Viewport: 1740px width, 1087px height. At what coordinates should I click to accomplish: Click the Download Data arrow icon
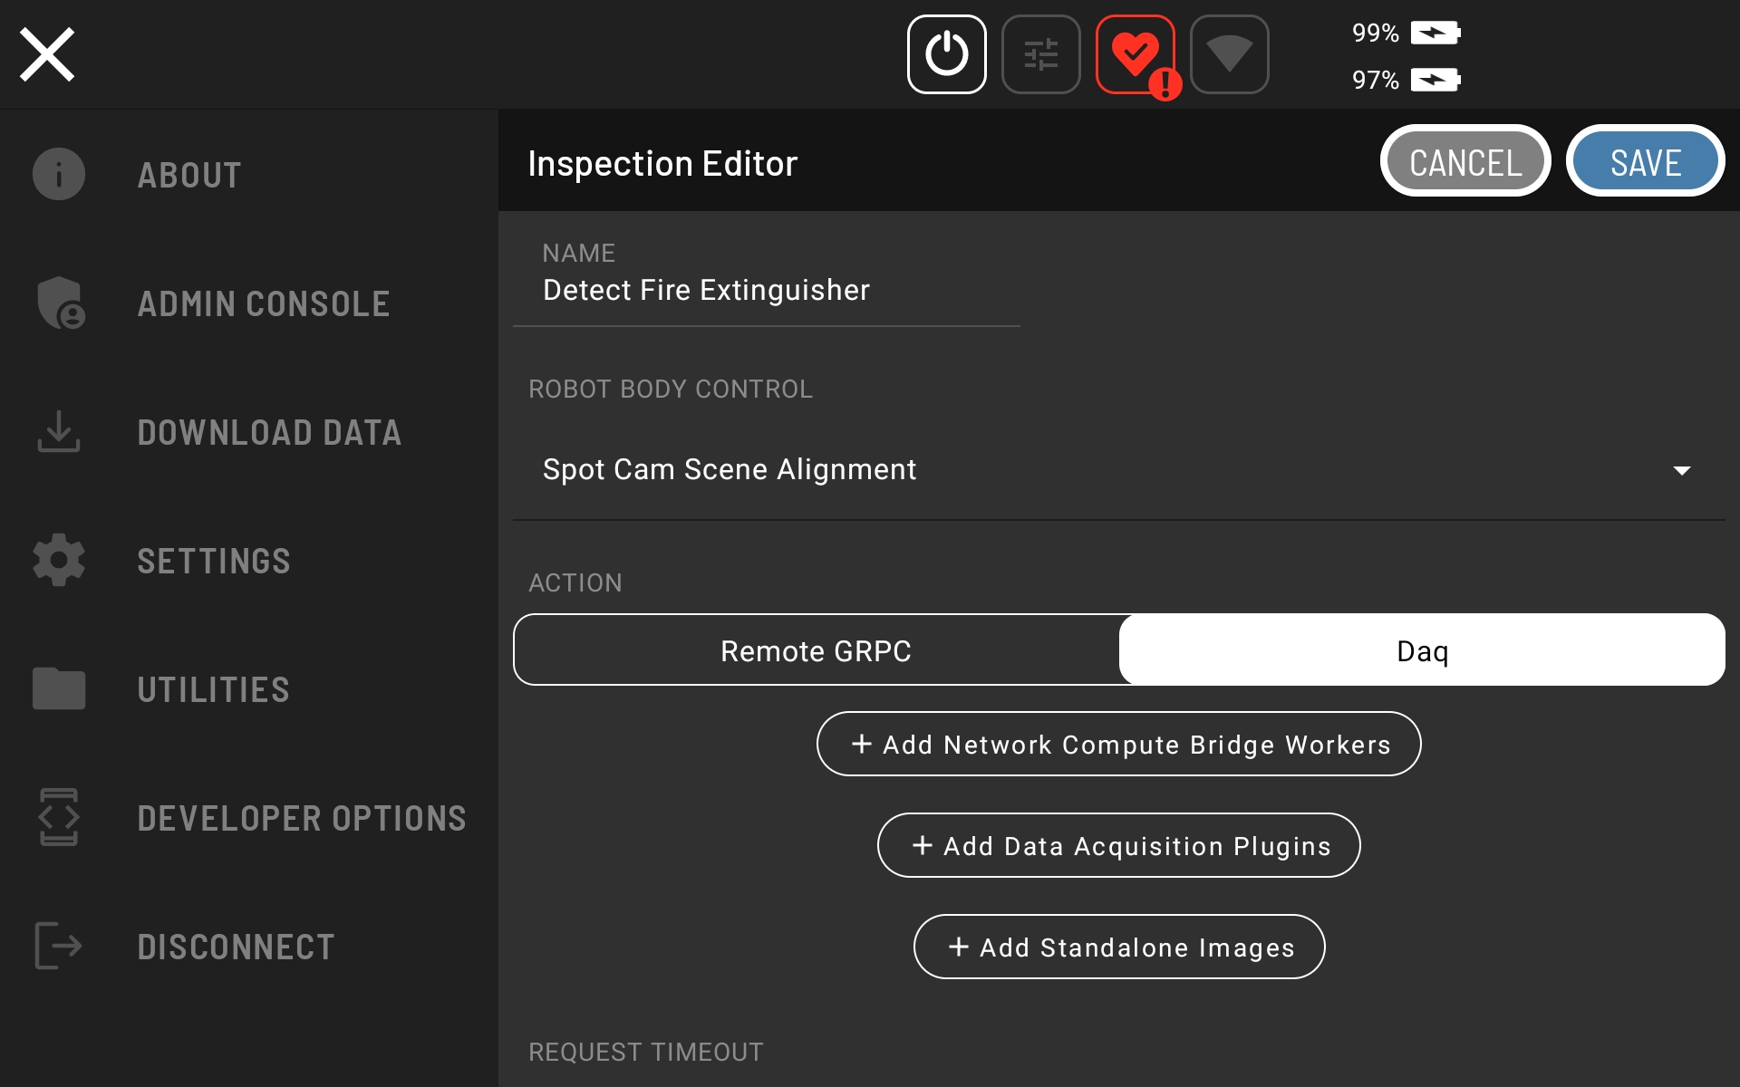(x=59, y=431)
